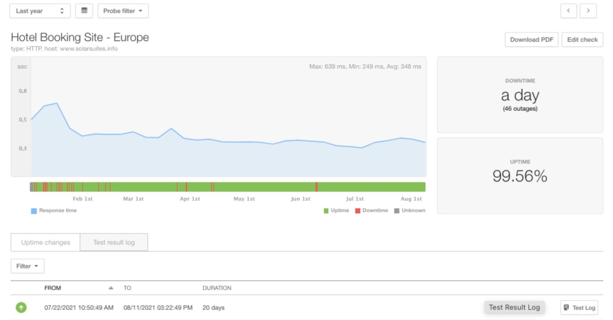The height and width of the screenshot is (320, 613).
Task: Click the red downtime marker near Jun 1st
Action: tap(316, 187)
